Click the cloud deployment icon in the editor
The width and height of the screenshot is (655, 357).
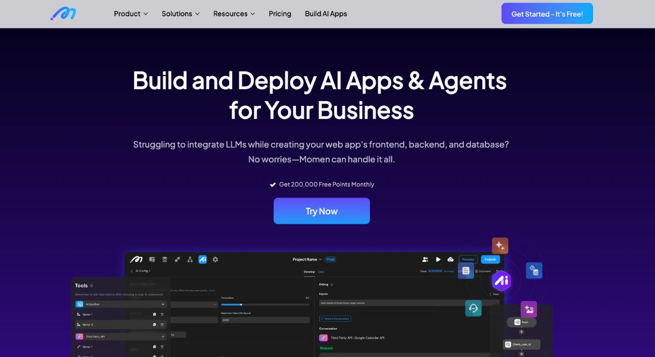[x=451, y=259]
